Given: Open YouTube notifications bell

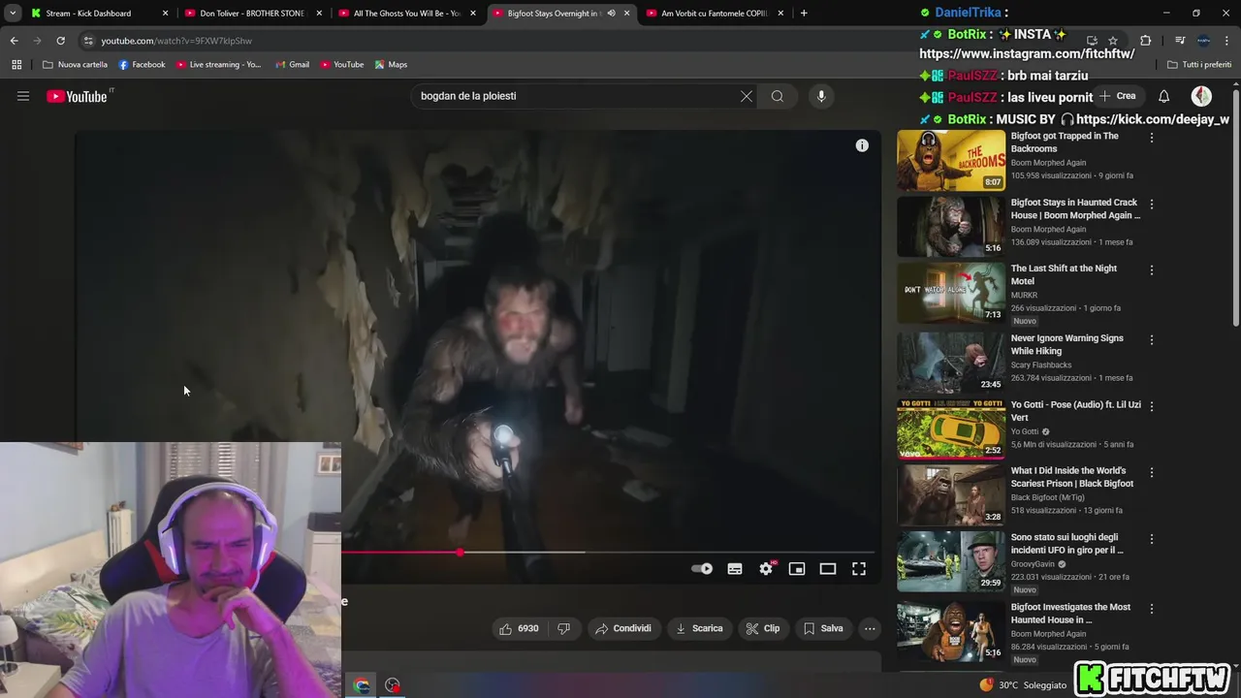Looking at the screenshot, I should tap(1163, 96).
